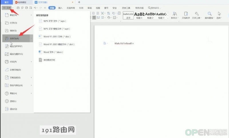Switch to the 首页 home tab
Screen dimensions: 229x138
click(6, 2)
